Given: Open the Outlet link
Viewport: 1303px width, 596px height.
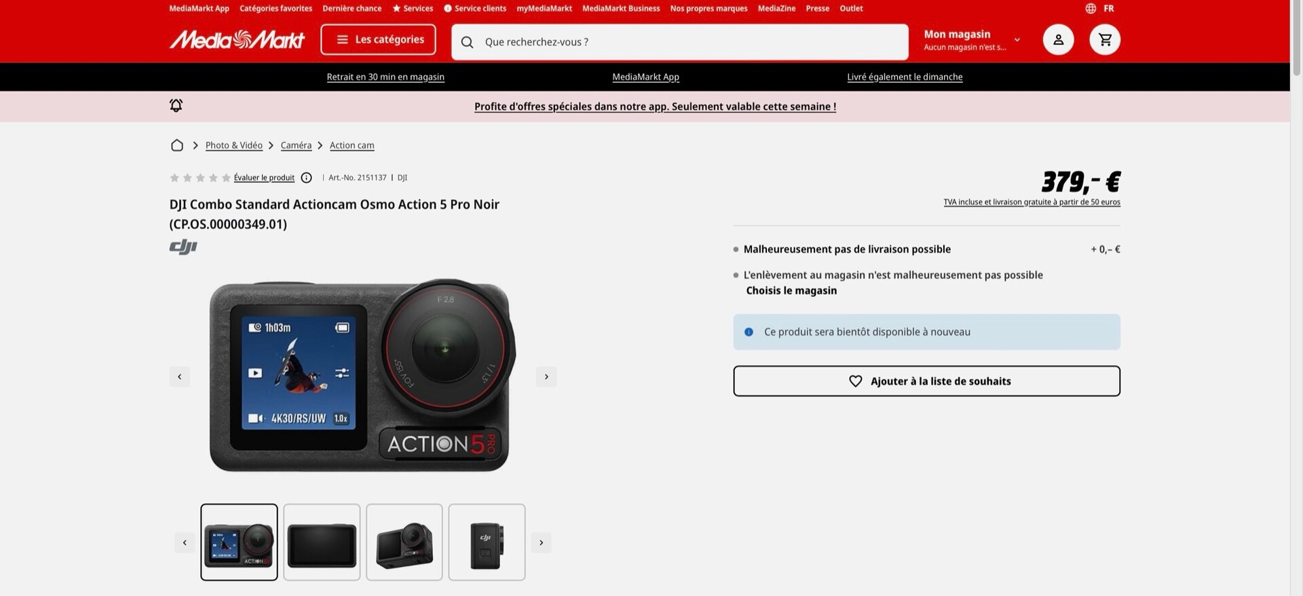Looking at the screenshot, I should click(x=851, y=8).
